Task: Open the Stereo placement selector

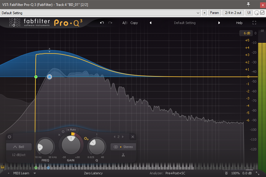Action: (x=123, y=147)
